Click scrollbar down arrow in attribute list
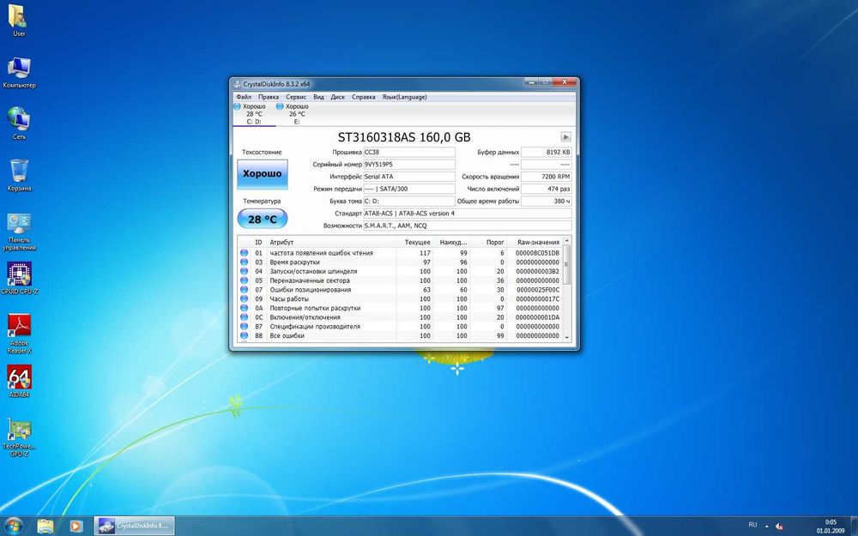 pos(567,337)
